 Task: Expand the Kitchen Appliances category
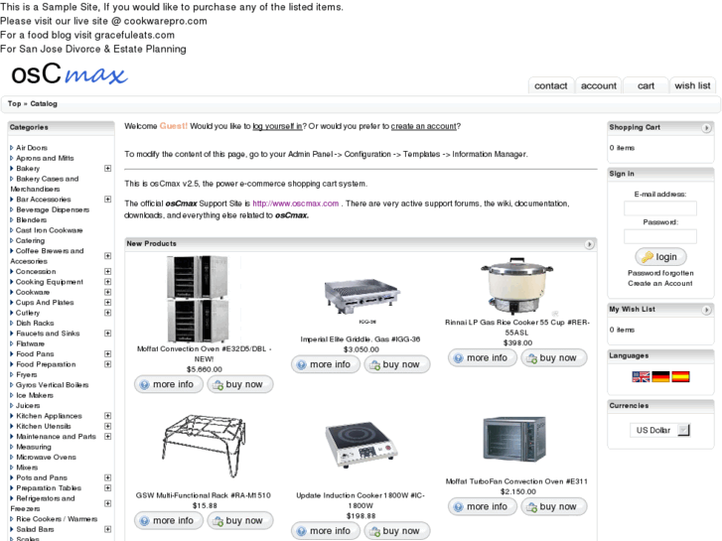click(106, 416)
